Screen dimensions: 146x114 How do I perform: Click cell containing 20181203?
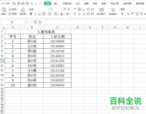(x=57, y=61)
